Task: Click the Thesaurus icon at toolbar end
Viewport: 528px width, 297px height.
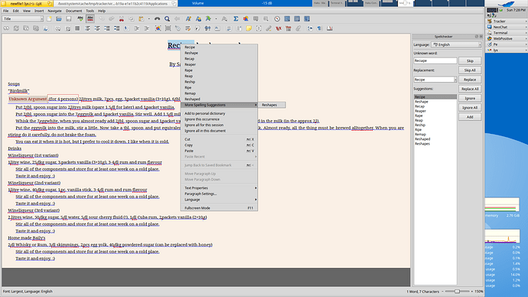Action: [x=330, y=28]
